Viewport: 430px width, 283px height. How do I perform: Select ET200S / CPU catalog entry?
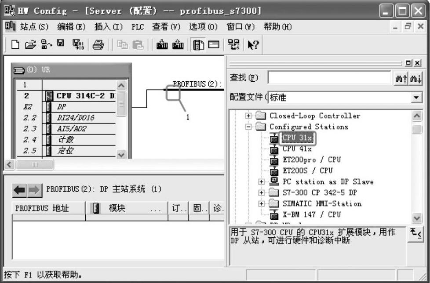(x=308, y=171)
